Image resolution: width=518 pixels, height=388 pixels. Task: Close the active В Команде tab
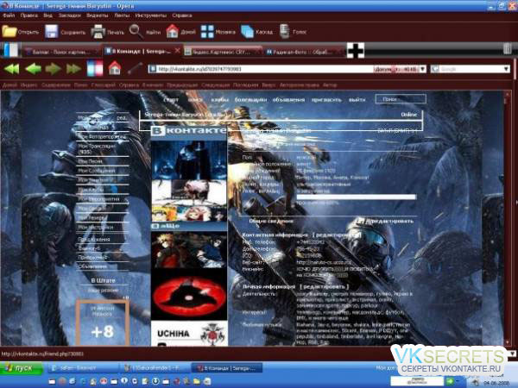point(177,51)
